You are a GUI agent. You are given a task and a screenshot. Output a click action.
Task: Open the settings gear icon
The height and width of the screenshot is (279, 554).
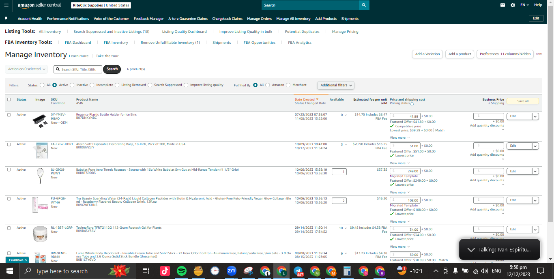(x=513, y=5)
